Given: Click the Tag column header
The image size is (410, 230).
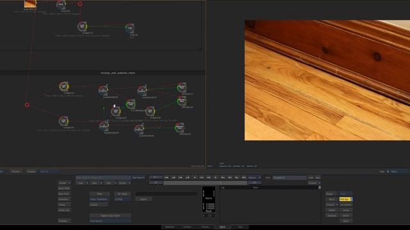Looking at the screenshot, I should point(222,187).
